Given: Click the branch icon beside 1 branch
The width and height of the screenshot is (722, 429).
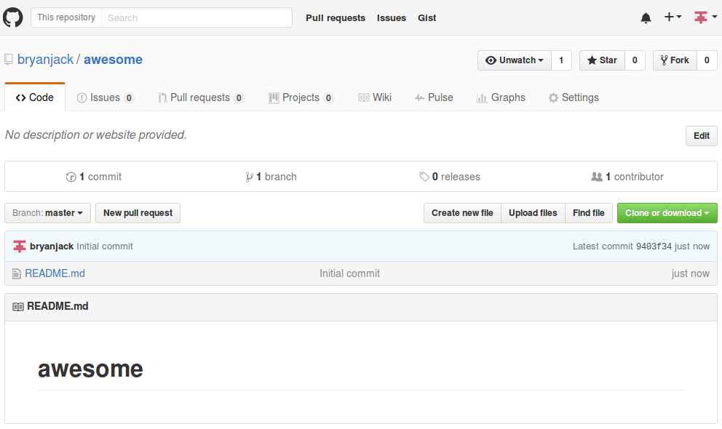Looking at the screenshot, I should pyautogui.click(x=249, y=177).
